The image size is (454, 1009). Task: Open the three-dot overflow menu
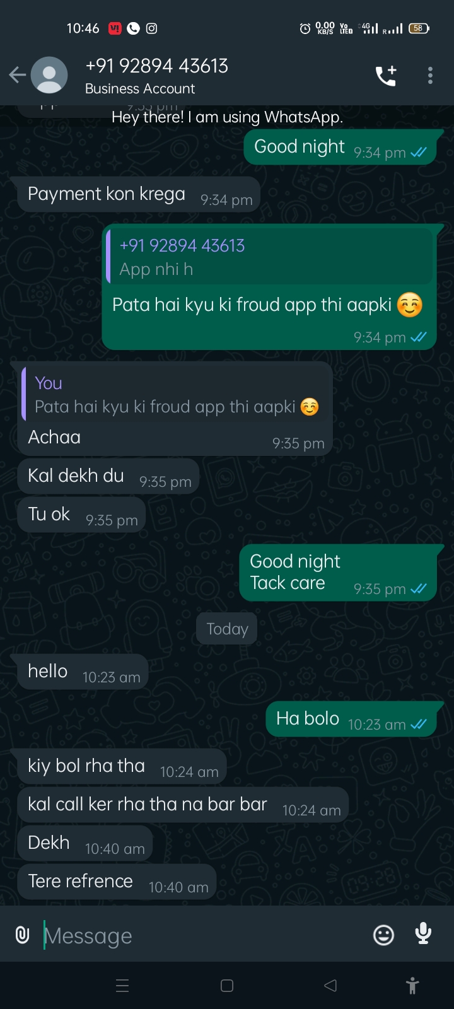[430, 76]
